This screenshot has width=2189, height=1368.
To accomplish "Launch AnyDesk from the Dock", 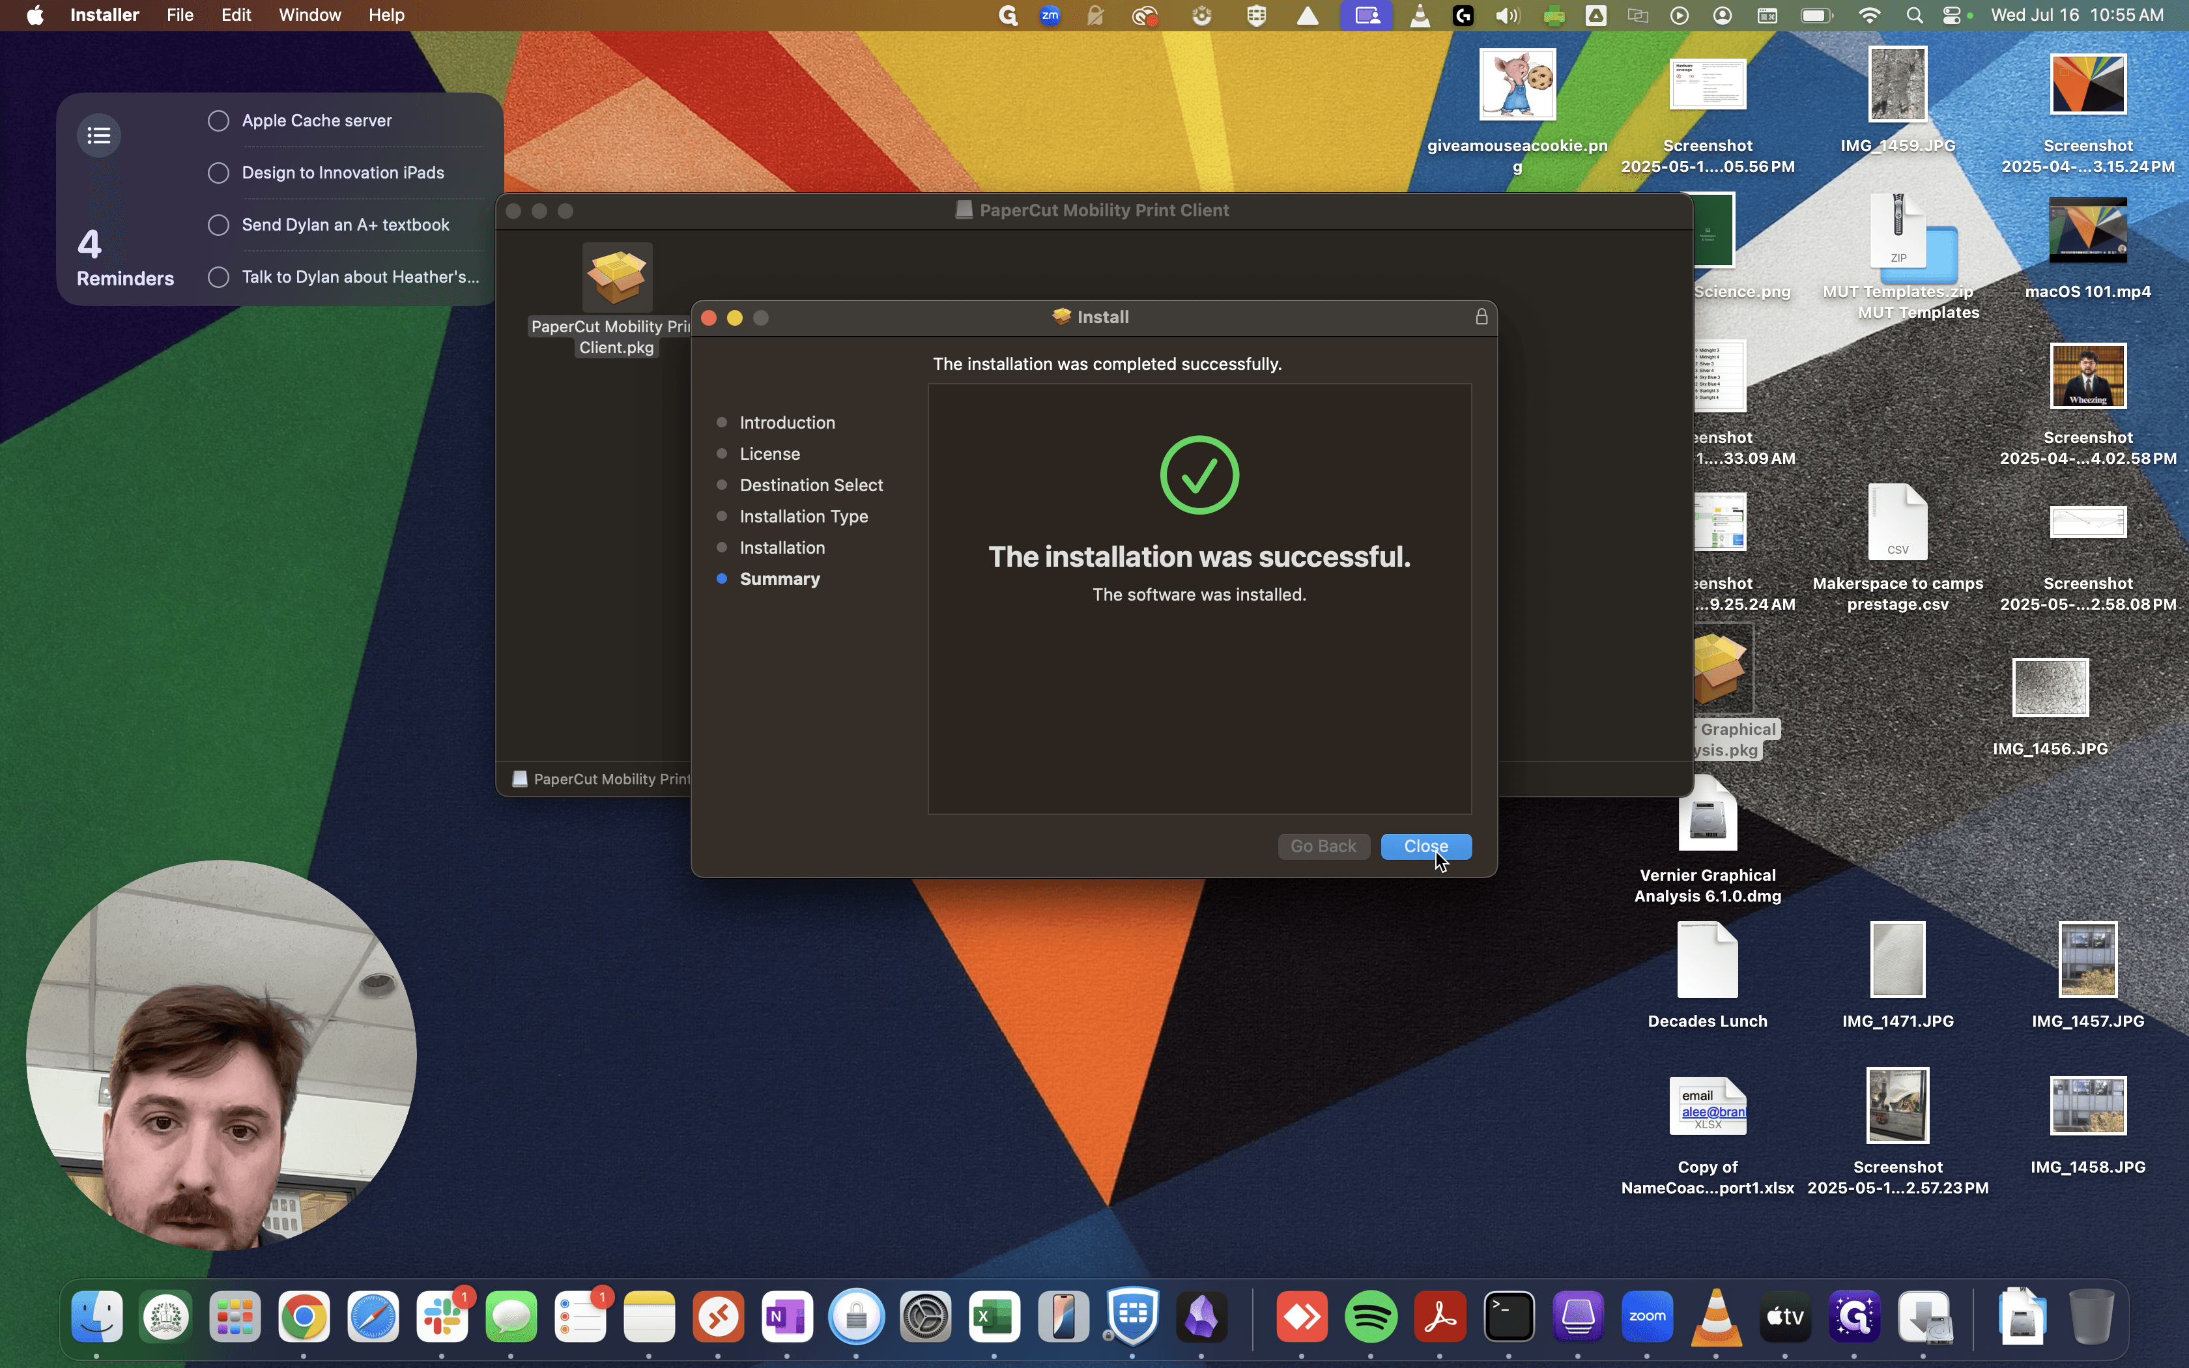I will (1302, 1317).
